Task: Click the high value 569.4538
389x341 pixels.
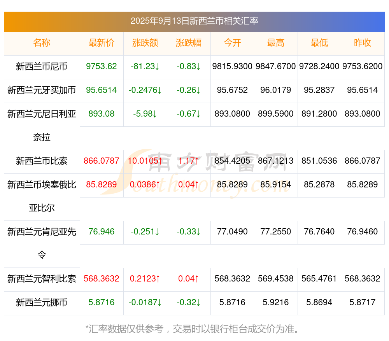Action: 276,278
